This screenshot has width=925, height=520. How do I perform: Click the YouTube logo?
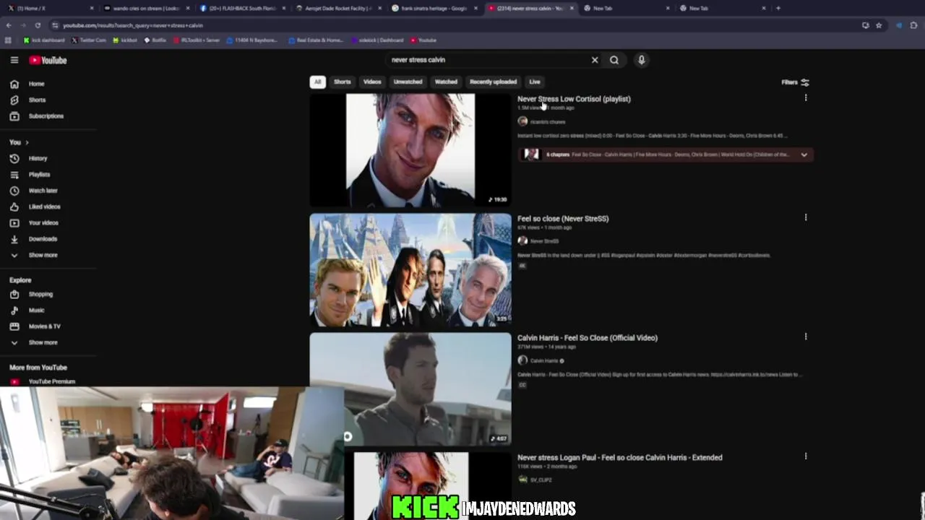pos(48,60)
